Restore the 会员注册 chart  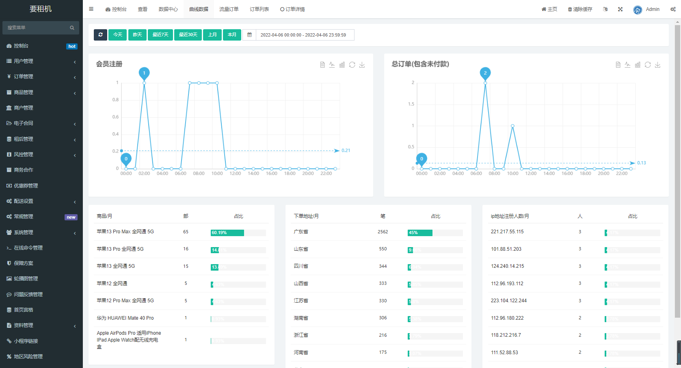coord(352,65)
